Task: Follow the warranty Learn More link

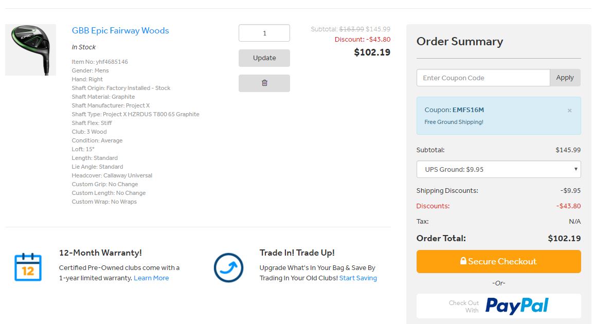Action: point(151,278)
